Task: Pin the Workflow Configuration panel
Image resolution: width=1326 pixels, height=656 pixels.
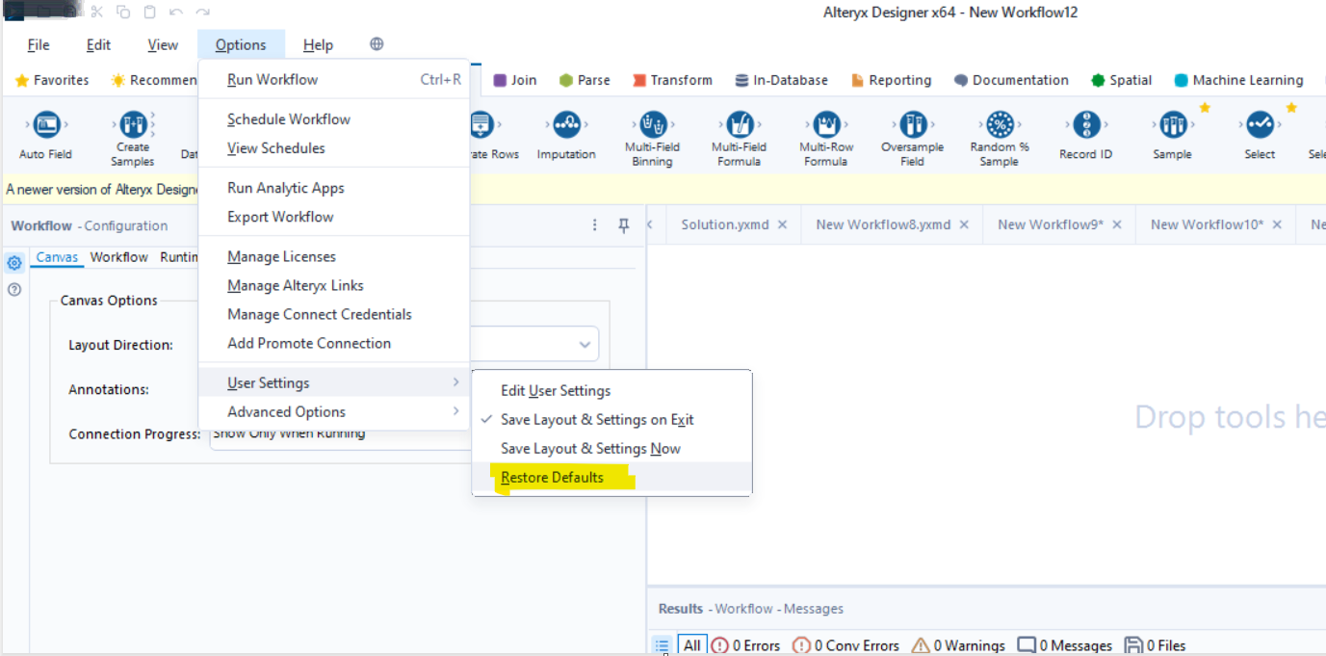Action: (623, 224)
